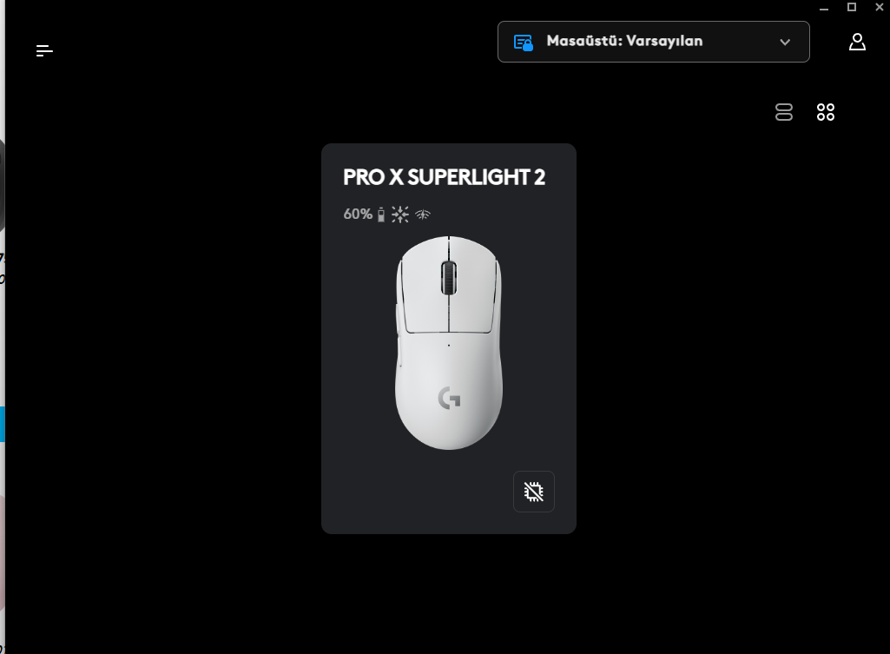Click the battery status icon
The width and height of the screenshot is (890, 654).
pos(381,215)
